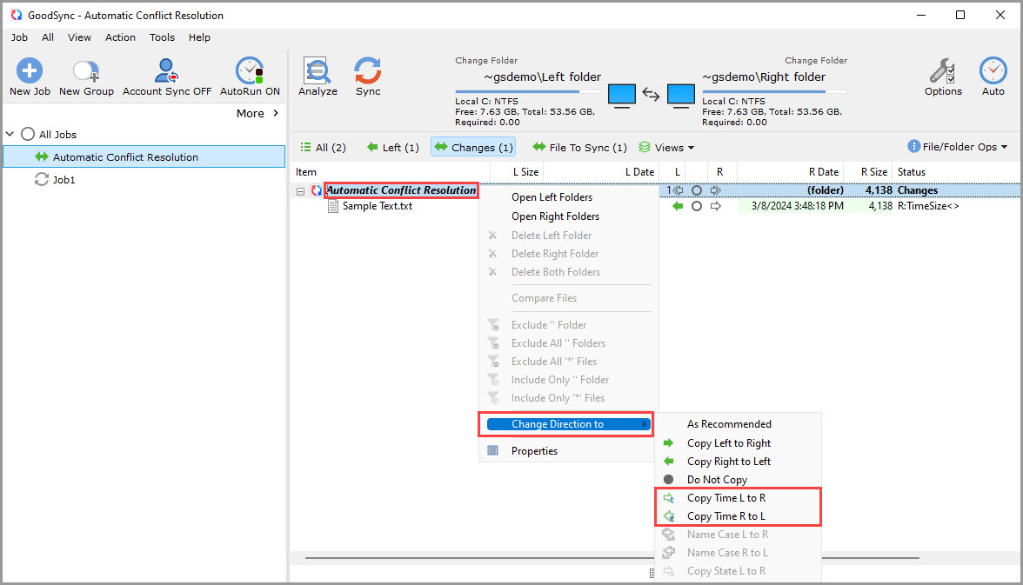Click Views layers icon
Screen dimensions: 1023x585
pyautogui.click(x=645, y=147)
